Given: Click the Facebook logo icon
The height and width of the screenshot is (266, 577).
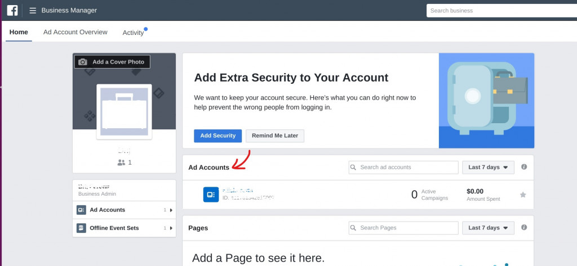Looking at the screenshot, I should [12, 10].
